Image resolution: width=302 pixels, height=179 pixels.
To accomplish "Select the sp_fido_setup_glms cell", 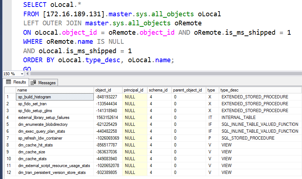I will click(55, 111).
